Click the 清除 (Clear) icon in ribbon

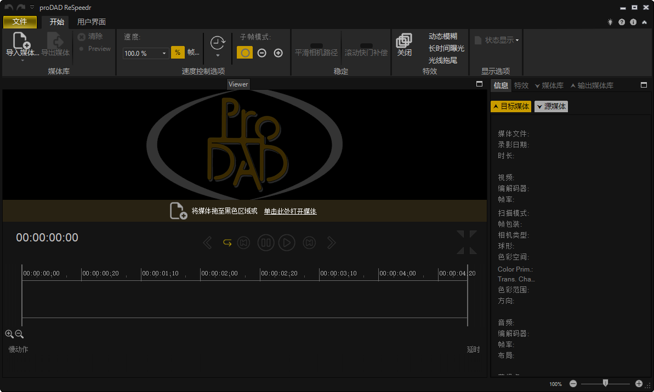(x=81, y=36)
